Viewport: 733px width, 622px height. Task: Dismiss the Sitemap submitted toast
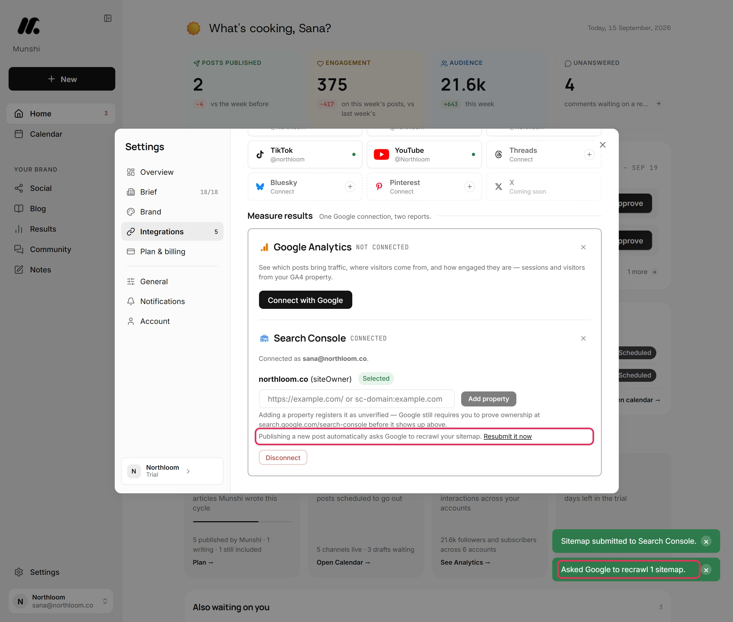(x=706, y=541)
